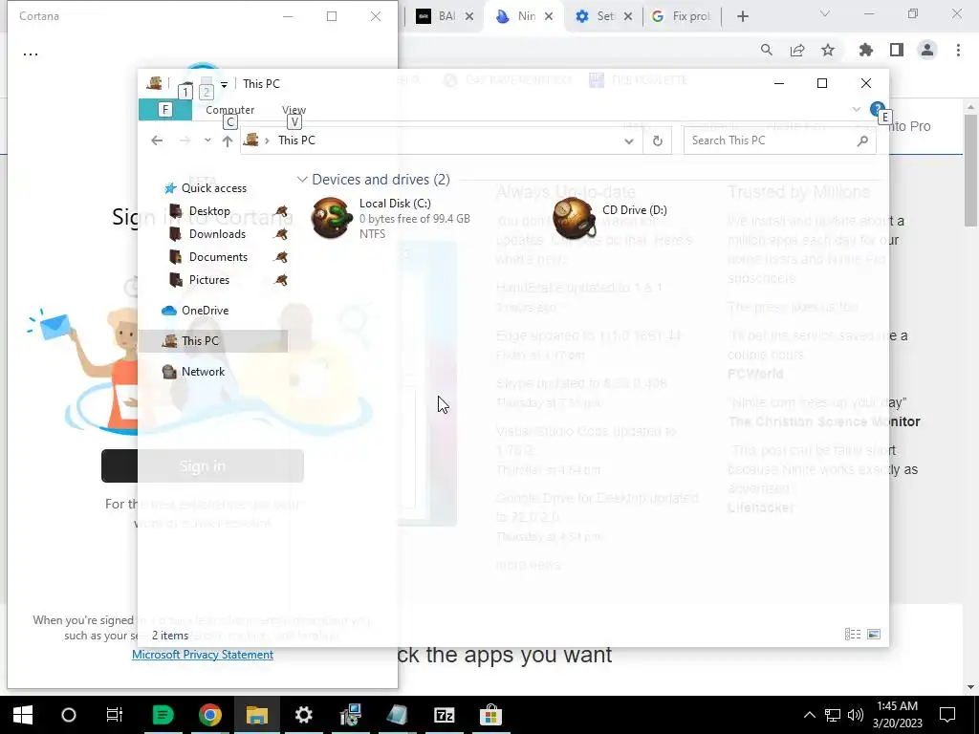This screenshot has width=979, height=734.
Task: Collapse the Devices and drives group
Action: (x=301, y=180)
